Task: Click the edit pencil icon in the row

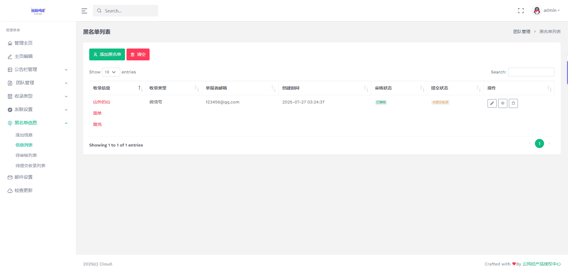Action: 492,103
